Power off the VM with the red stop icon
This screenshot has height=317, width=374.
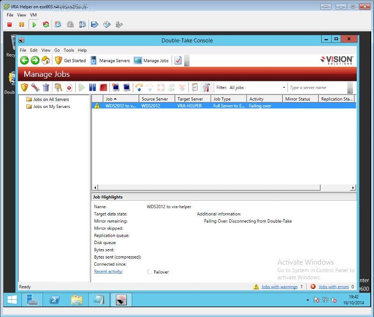pyautogui.click(x=9, y=25)
